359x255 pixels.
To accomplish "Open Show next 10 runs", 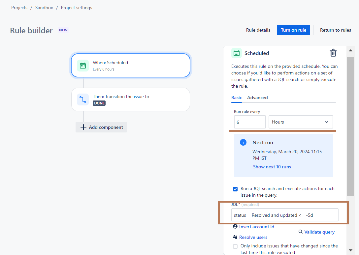I will [x=272, y=167].
